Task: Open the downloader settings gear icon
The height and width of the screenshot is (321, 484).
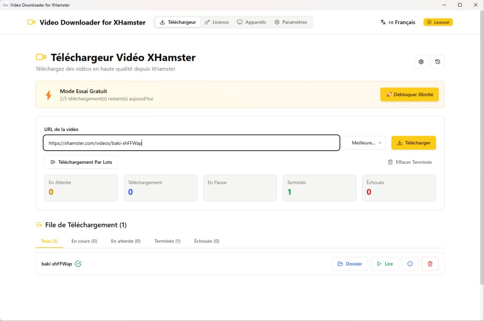Action: click(421, 61)
